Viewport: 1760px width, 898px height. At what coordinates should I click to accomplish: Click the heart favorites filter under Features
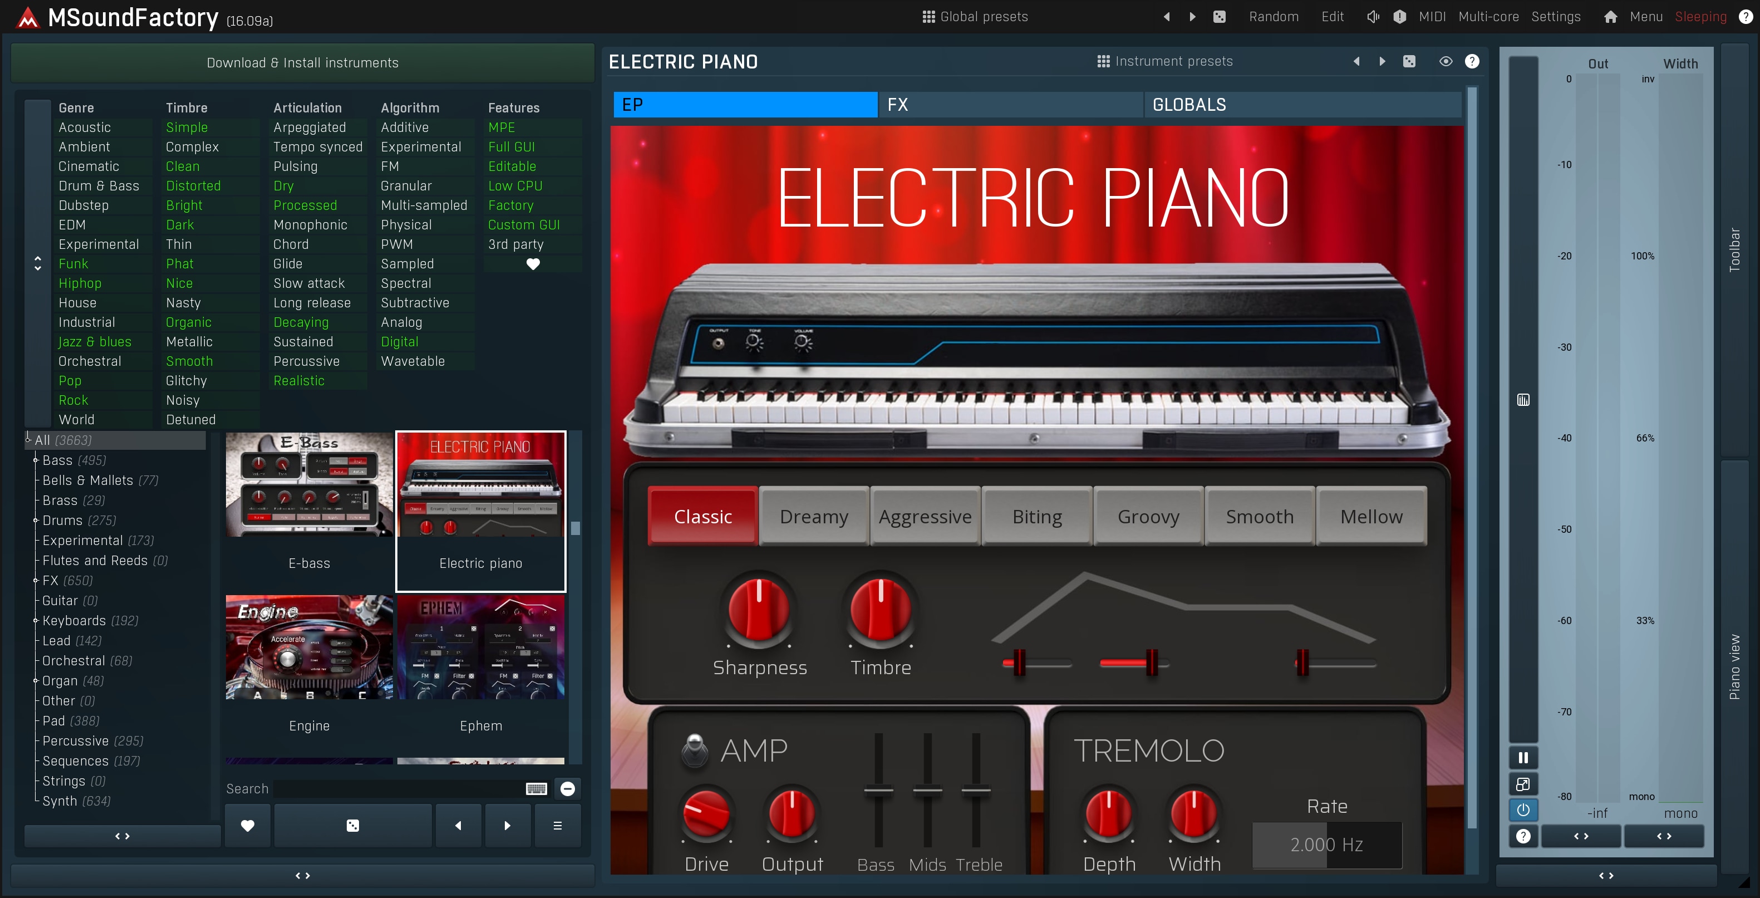[533, 264]
